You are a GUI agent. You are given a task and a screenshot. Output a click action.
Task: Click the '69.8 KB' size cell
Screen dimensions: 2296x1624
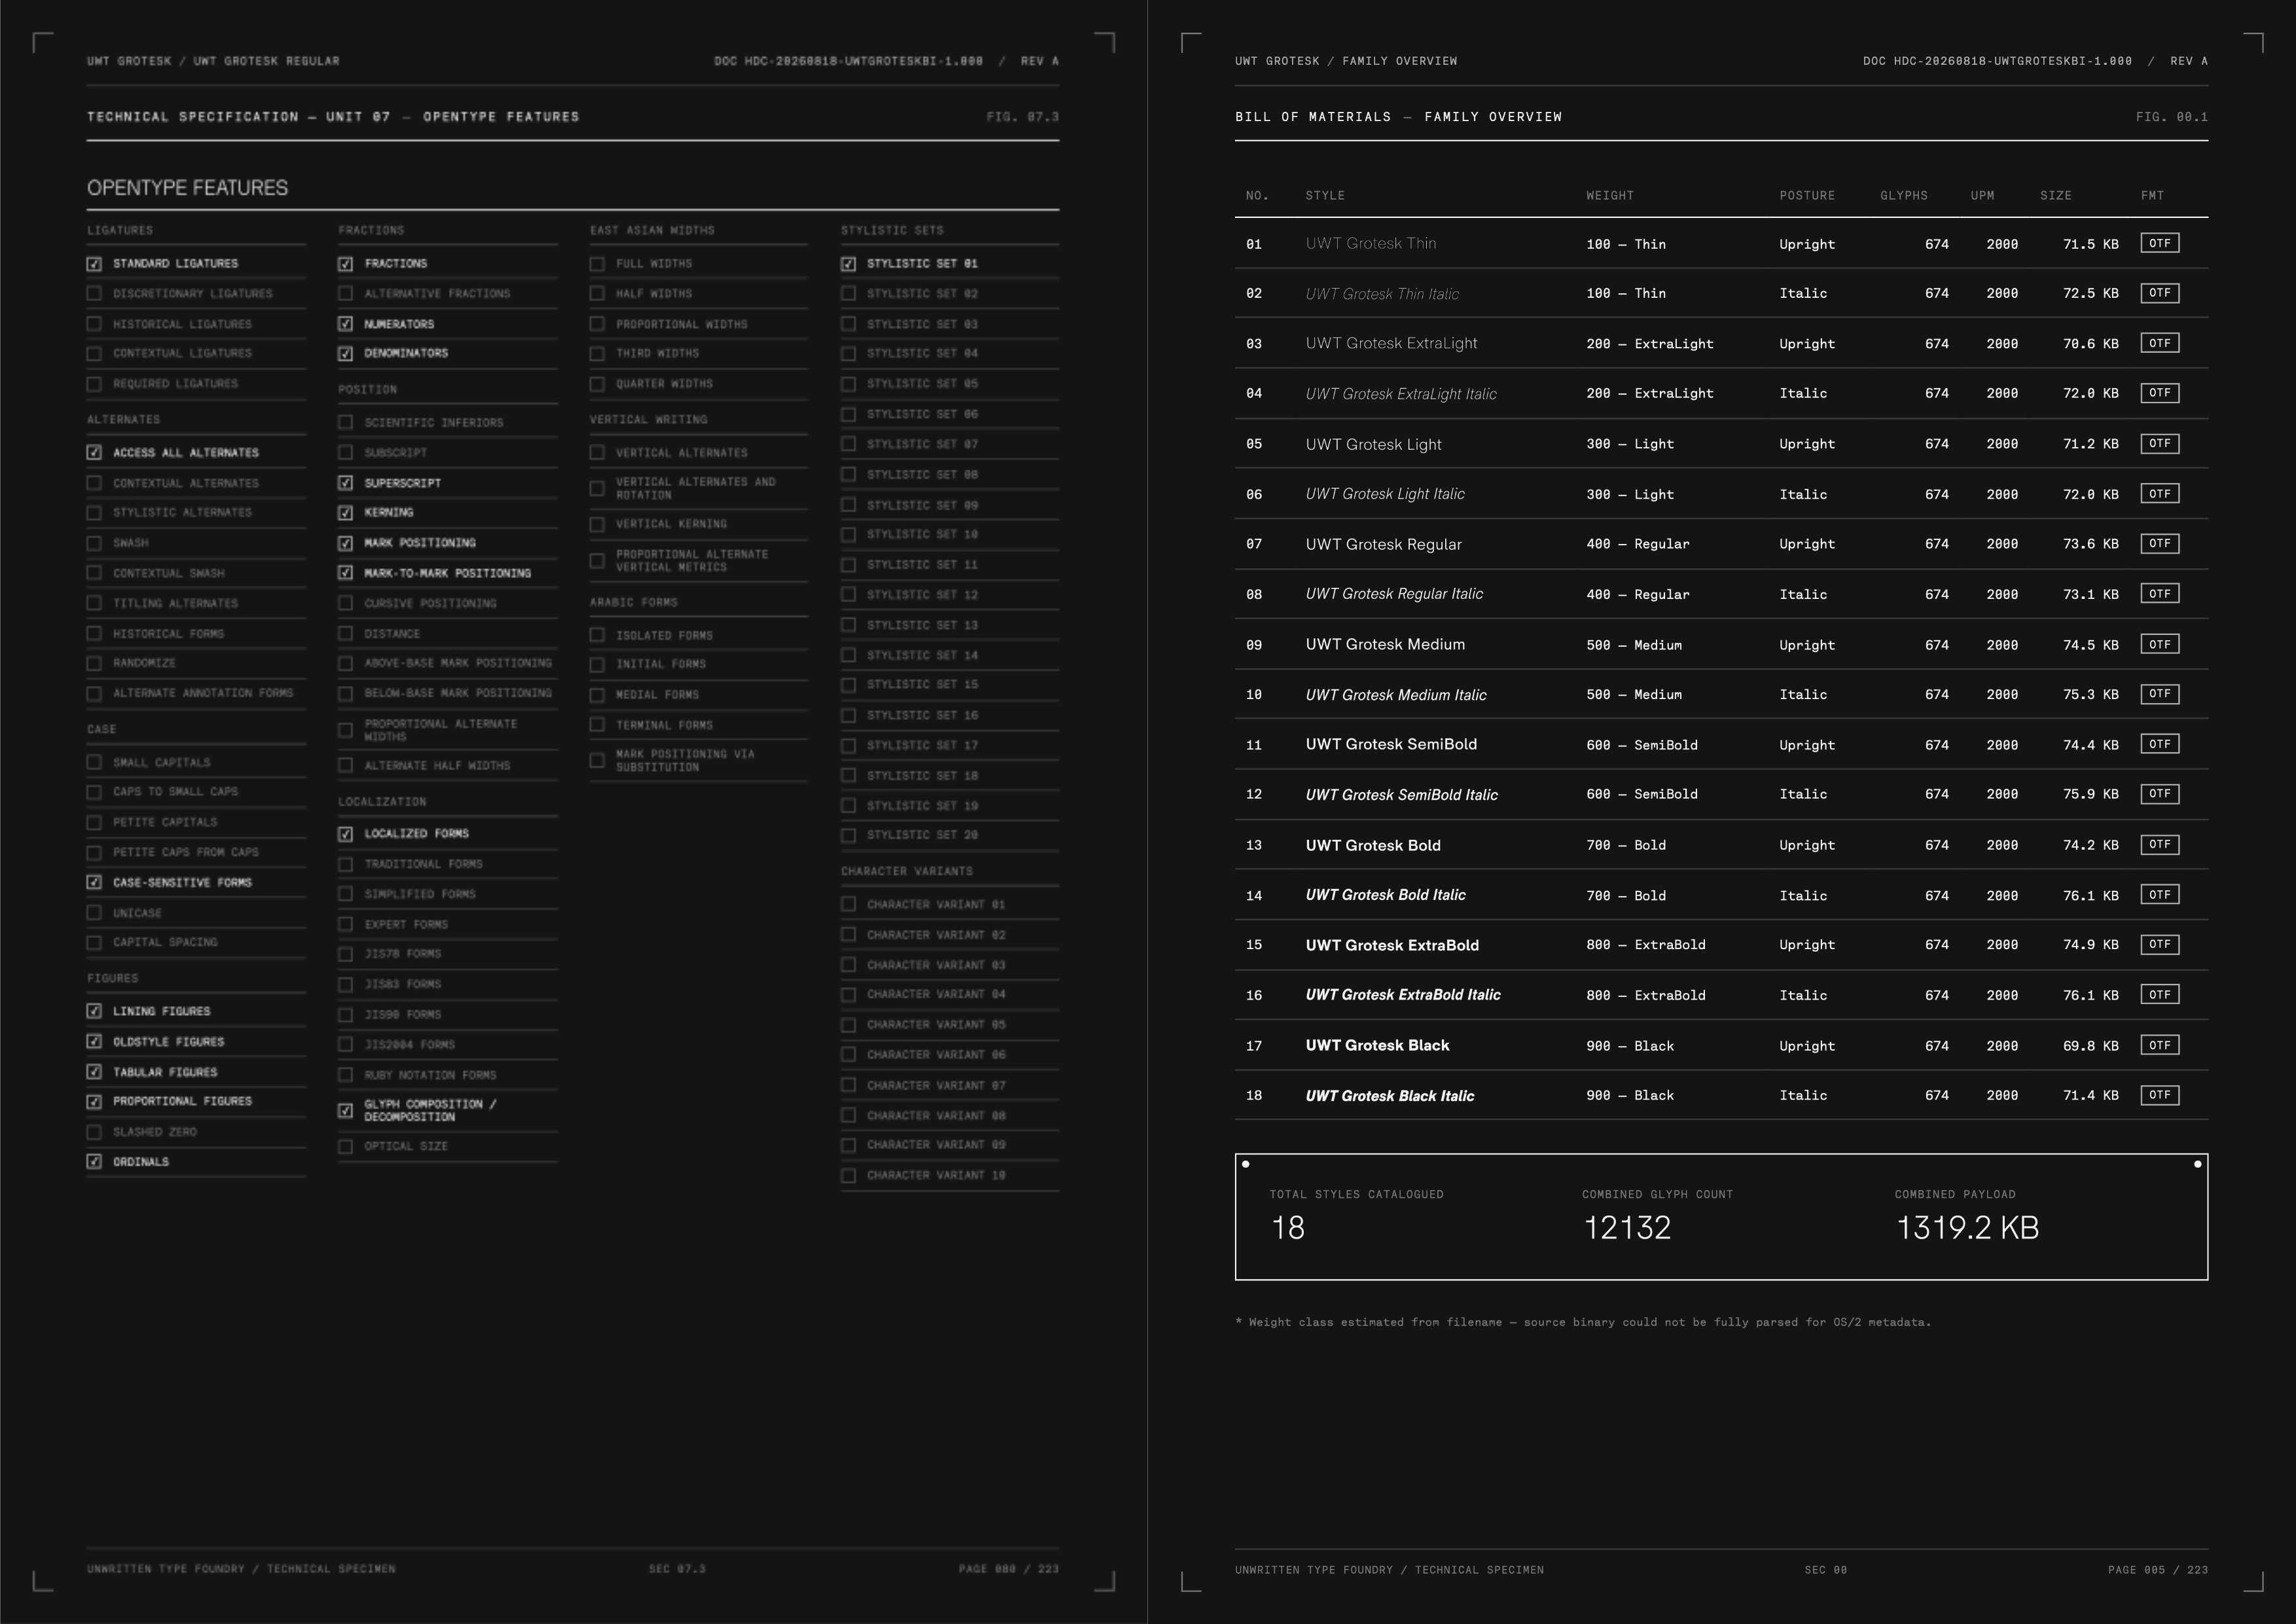click(x=2090, y=1046)
